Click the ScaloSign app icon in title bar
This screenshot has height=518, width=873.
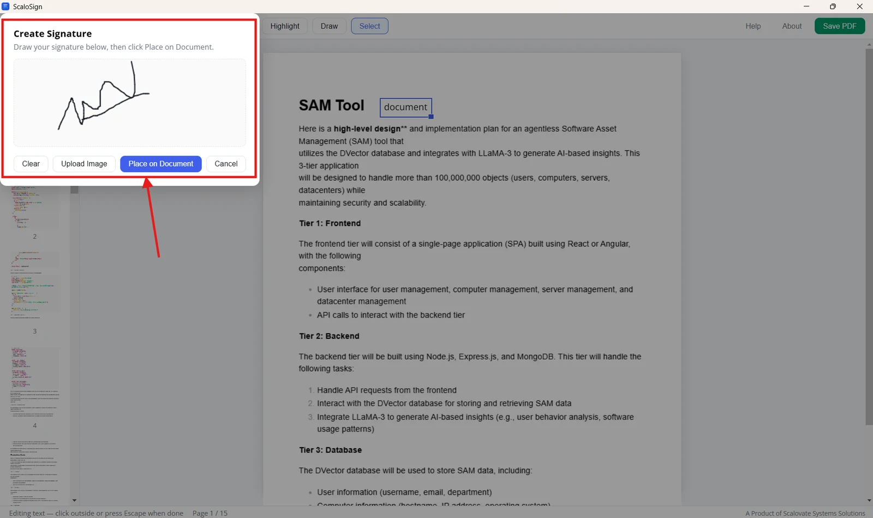pyautogui.click(x=5, y=7)
